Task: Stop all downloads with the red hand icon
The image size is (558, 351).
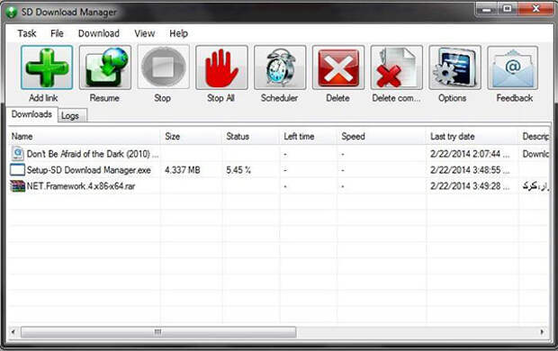Action: [x=221, y=67]
